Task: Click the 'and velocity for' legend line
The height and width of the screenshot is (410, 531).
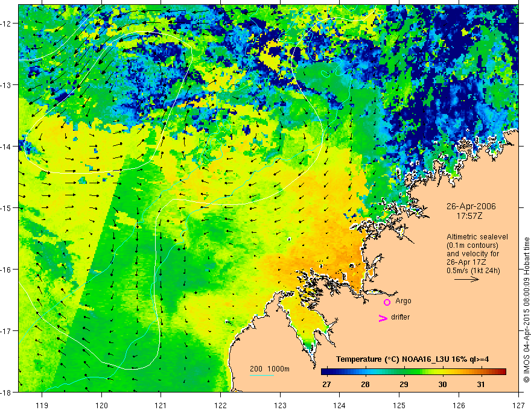Action: [x=472, y=254]
